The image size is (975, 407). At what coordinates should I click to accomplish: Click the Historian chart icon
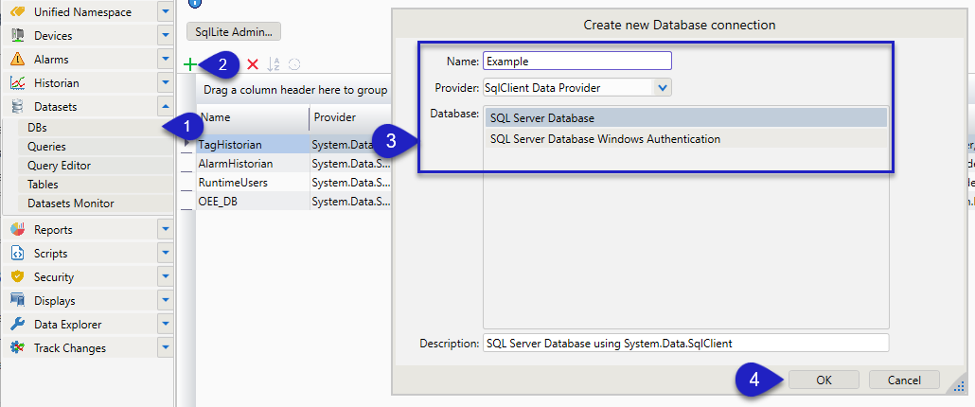[x=17, y=83]
